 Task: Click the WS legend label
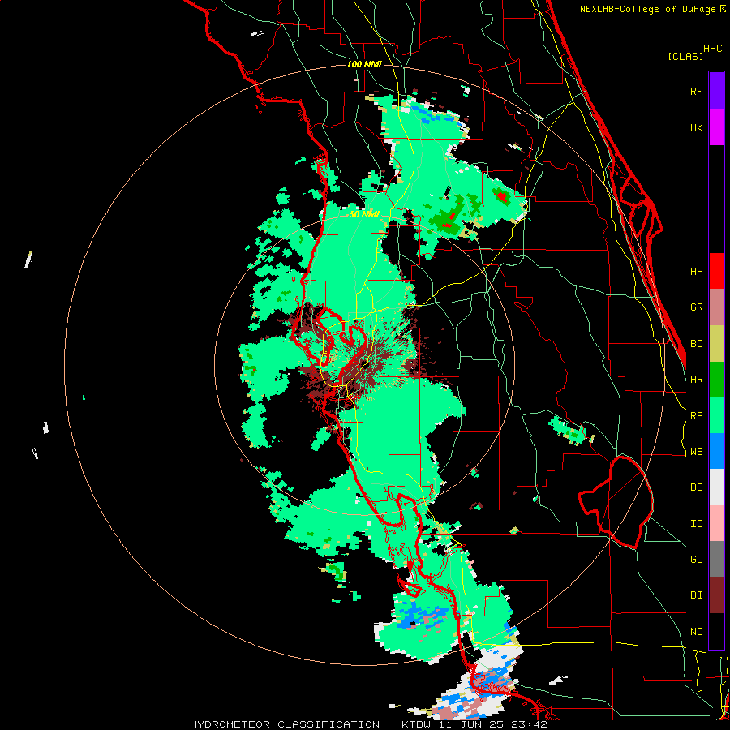(696, 451)
